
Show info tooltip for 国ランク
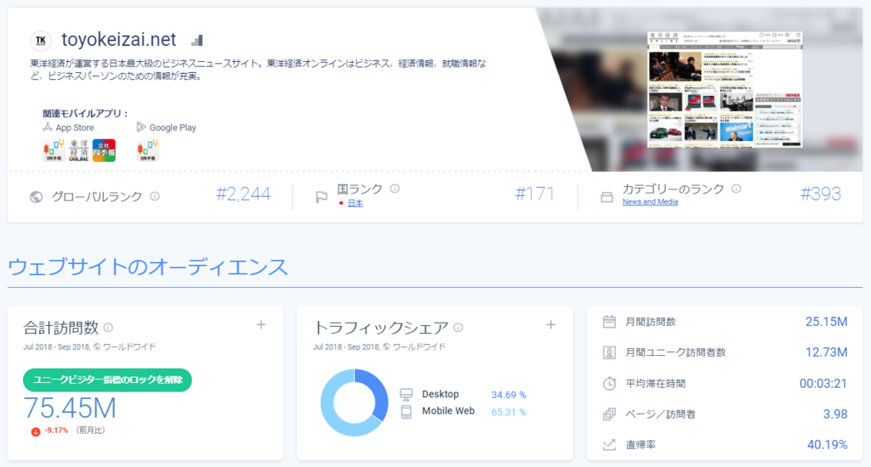point(395,188)
